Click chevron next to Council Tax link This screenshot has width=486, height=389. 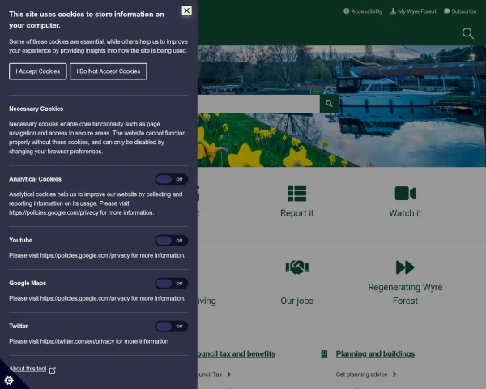click(x=228, y=374)
